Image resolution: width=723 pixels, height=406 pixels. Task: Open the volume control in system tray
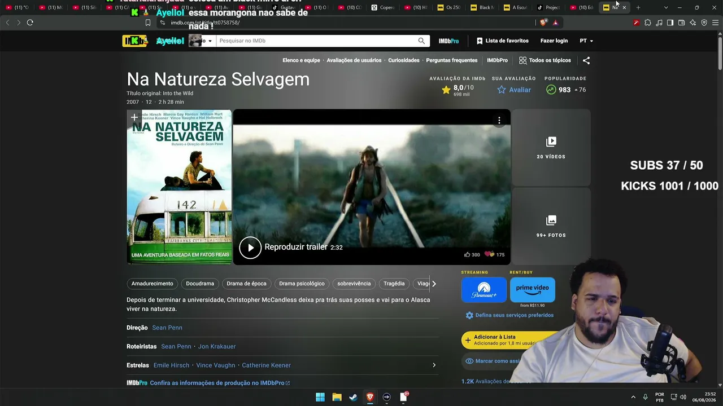[683, 397]
